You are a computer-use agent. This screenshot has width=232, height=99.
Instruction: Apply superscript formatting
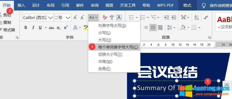(66, 28)
